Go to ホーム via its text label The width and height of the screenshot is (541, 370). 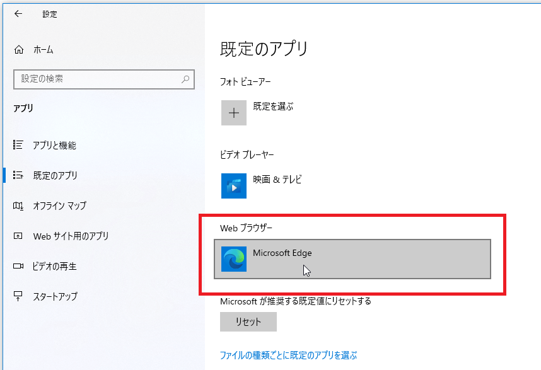[43, 50]
